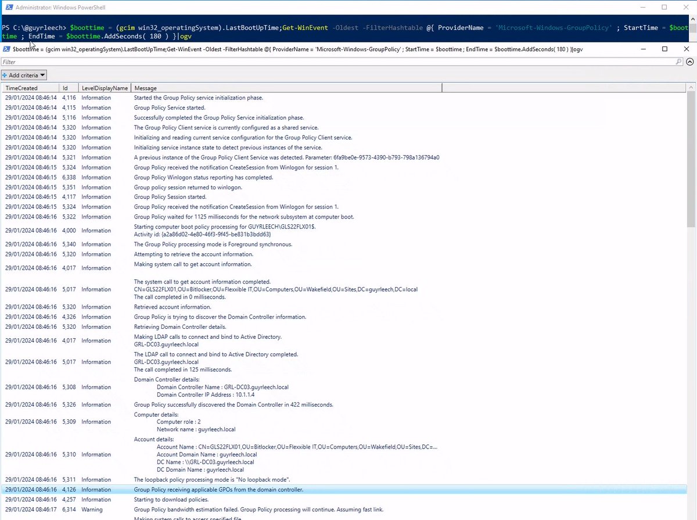Image resolution: width=697 pixels, height=520 pixels.
Task: Click Id cell 6,338
Action: (x=69, y=177)
